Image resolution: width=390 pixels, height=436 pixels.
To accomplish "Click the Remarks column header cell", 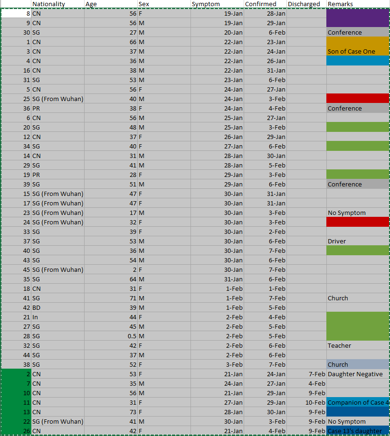I will [x=358, y=4].
